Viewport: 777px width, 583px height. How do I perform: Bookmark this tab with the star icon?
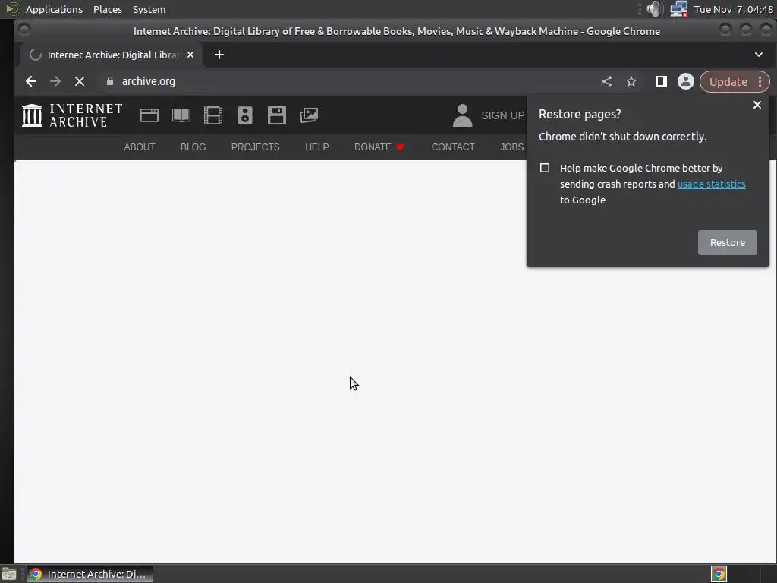631,81
